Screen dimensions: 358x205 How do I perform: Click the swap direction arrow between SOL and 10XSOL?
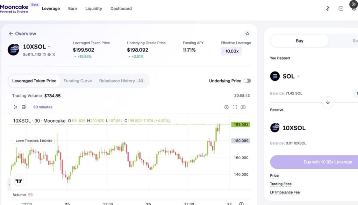click(328, 102)
